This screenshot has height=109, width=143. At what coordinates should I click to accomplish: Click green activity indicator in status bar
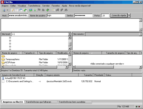pos(136,107)
